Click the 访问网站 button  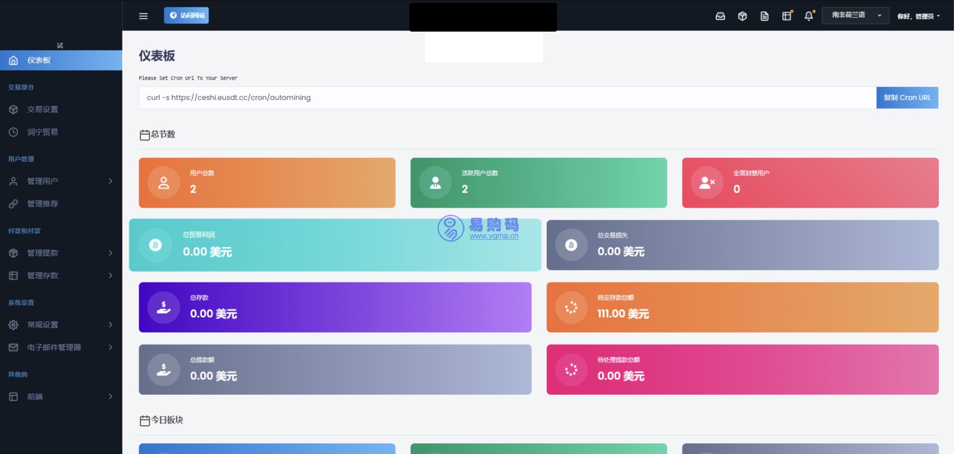click(x=186, y=16)
